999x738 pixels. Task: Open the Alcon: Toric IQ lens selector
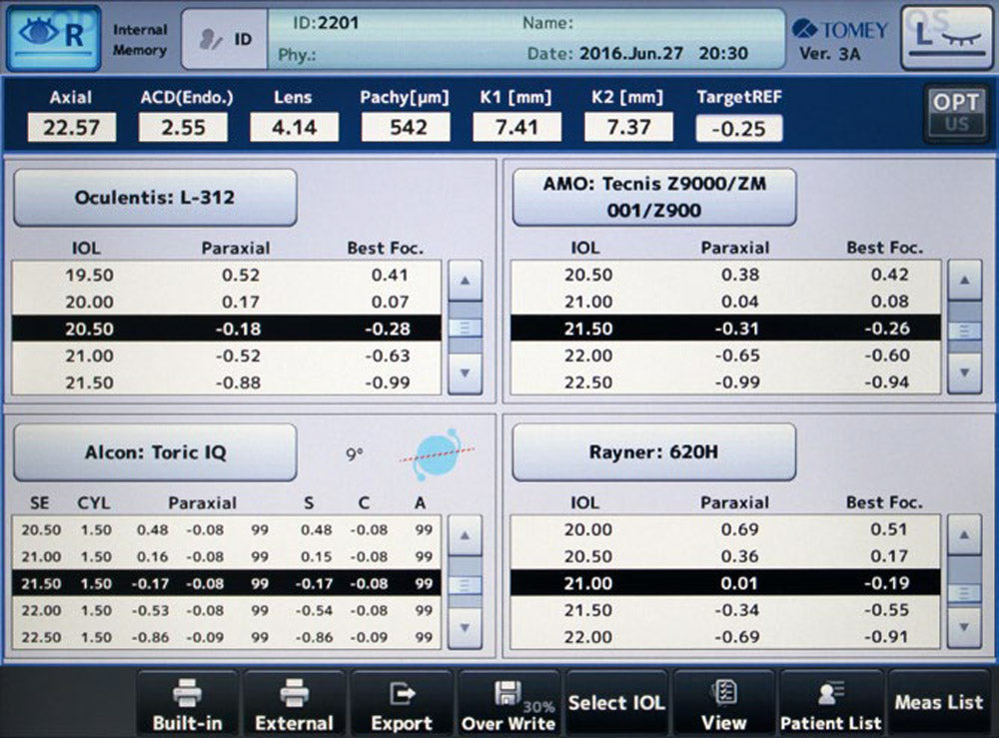point(155,452)
